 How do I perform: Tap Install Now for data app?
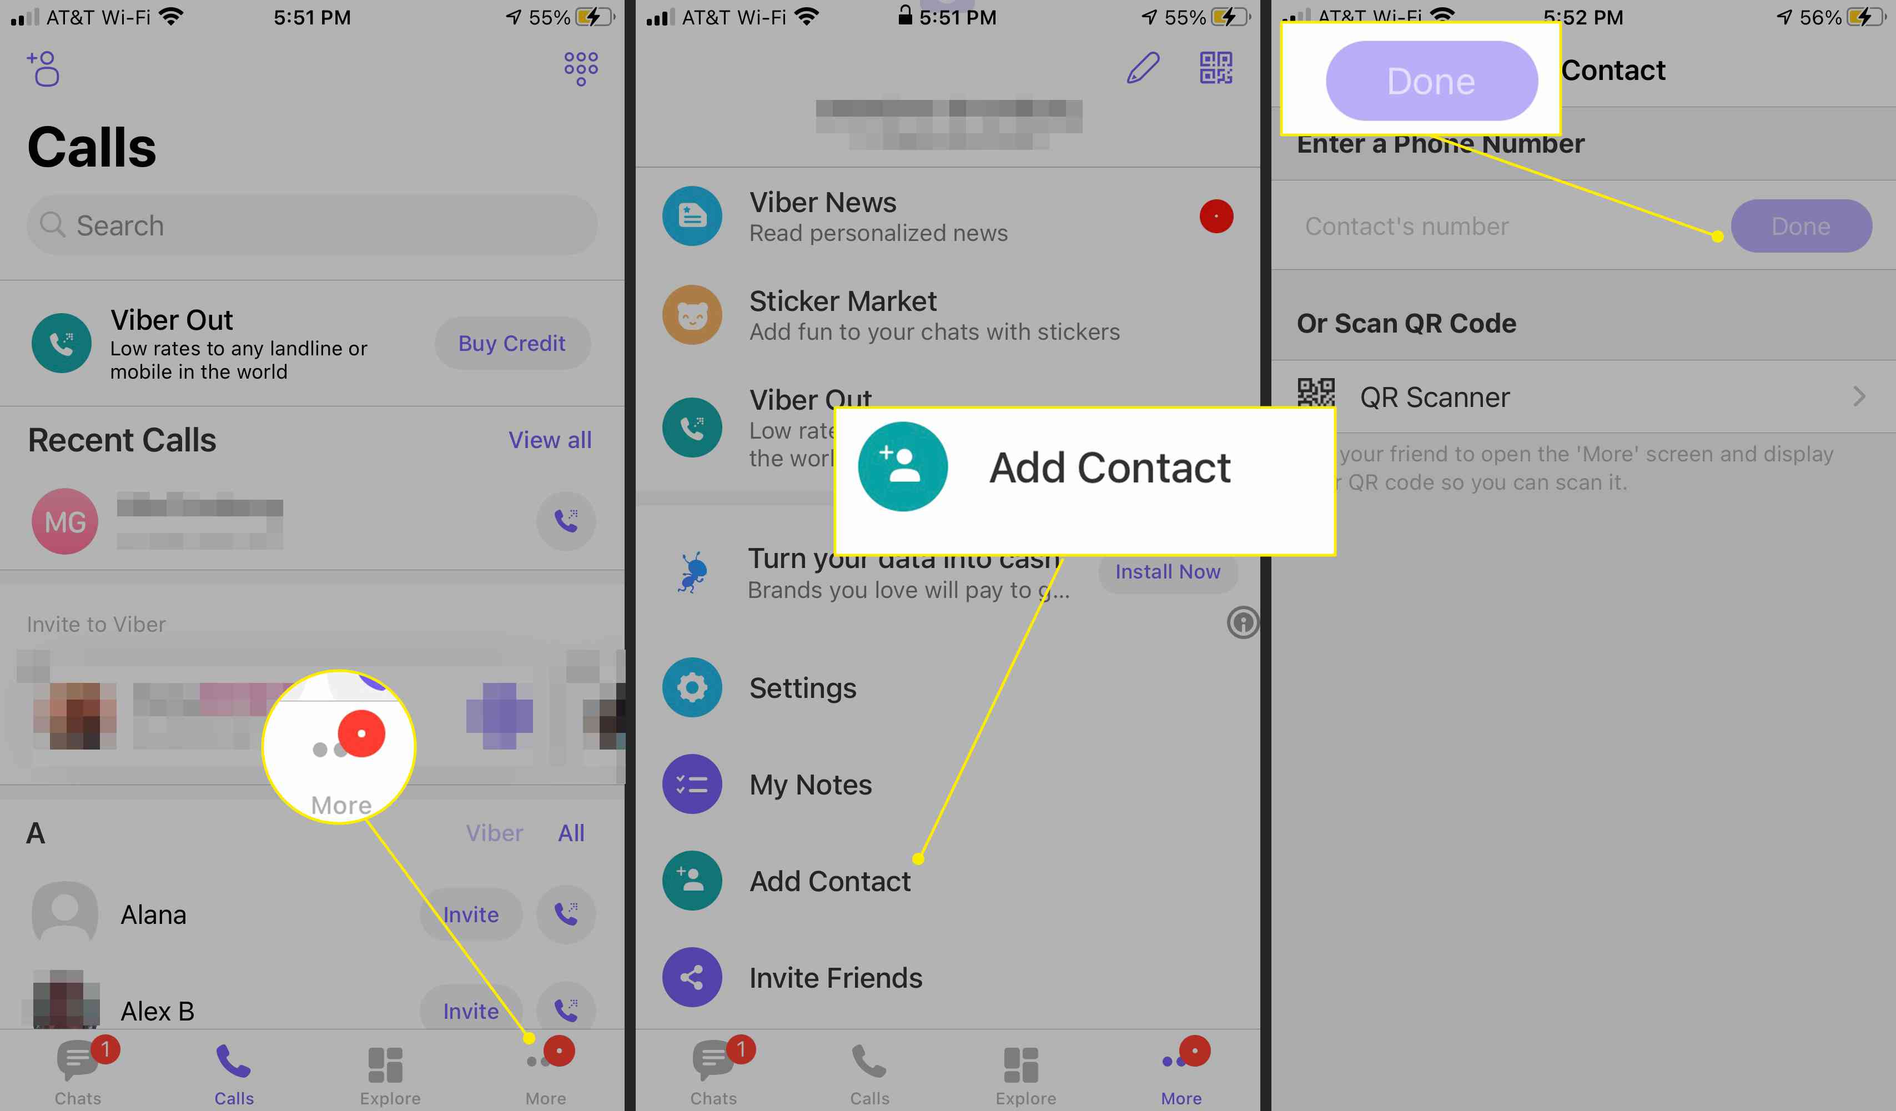tap(1168, 571)
